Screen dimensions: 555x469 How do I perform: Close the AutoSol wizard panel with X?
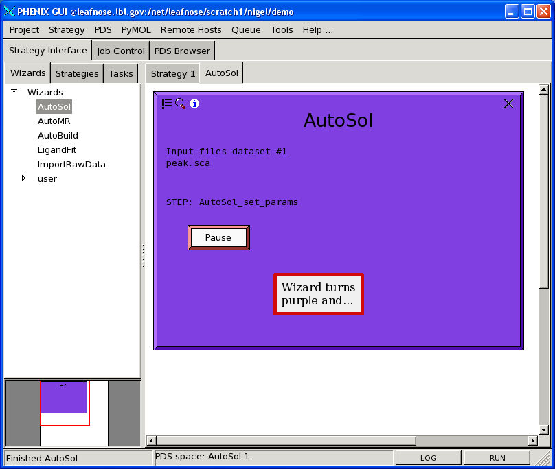pos(508,104)
